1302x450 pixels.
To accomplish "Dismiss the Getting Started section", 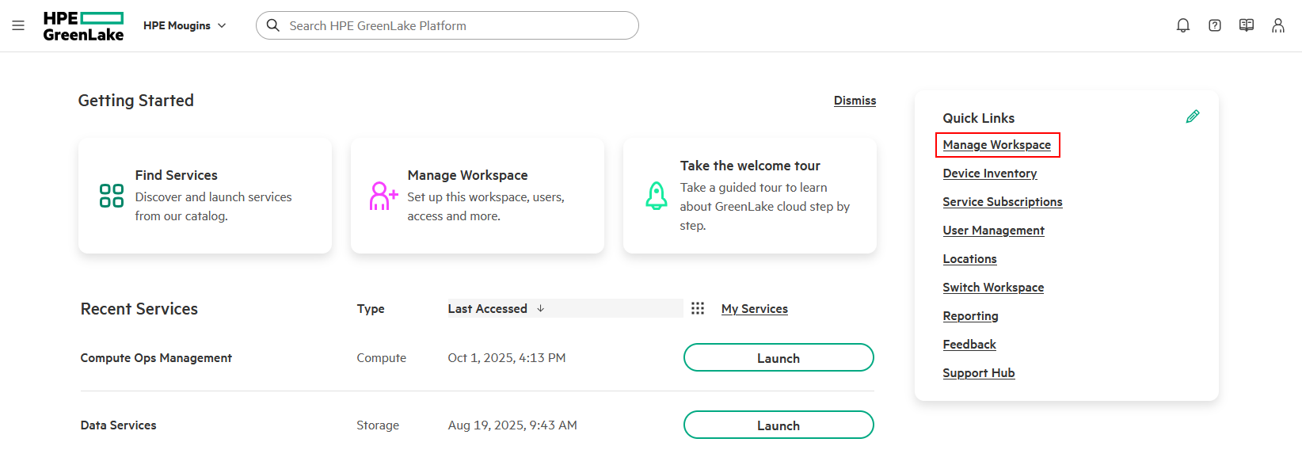I will tap(855, 101).
